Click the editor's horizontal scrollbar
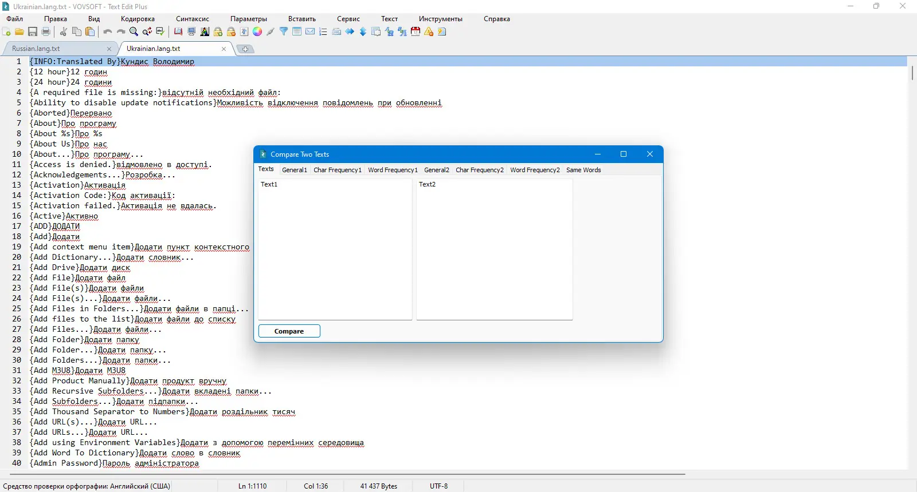Image resolution: width=917 pixels, height=492 pixels. 348,474
